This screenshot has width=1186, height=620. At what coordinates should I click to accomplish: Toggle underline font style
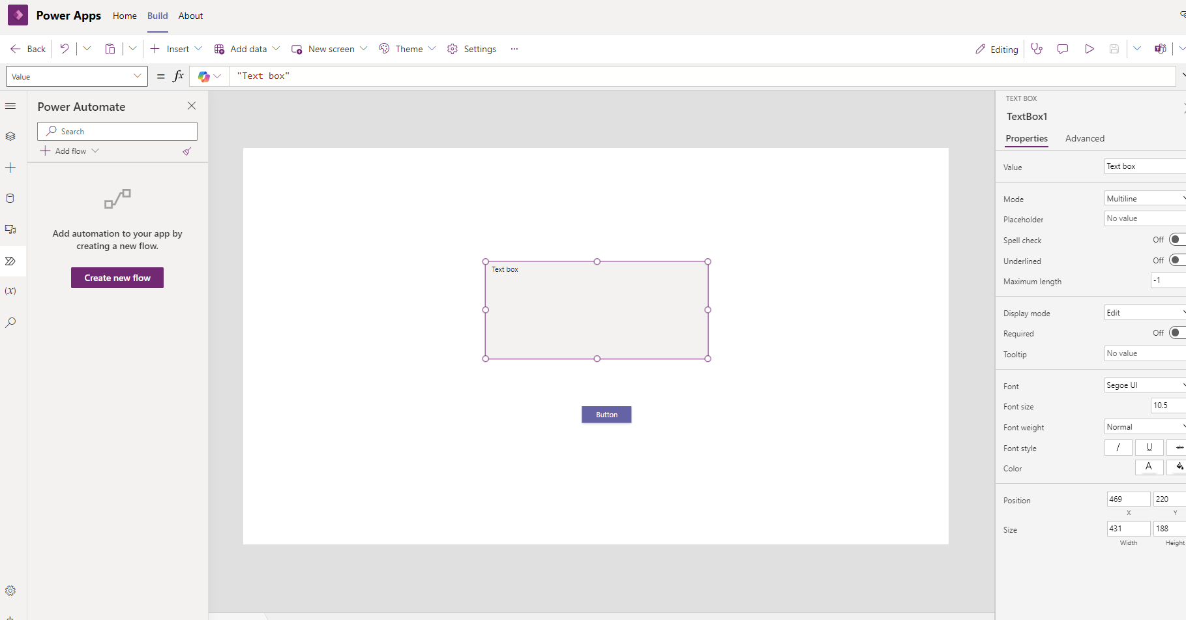(x=1149, y=447)
